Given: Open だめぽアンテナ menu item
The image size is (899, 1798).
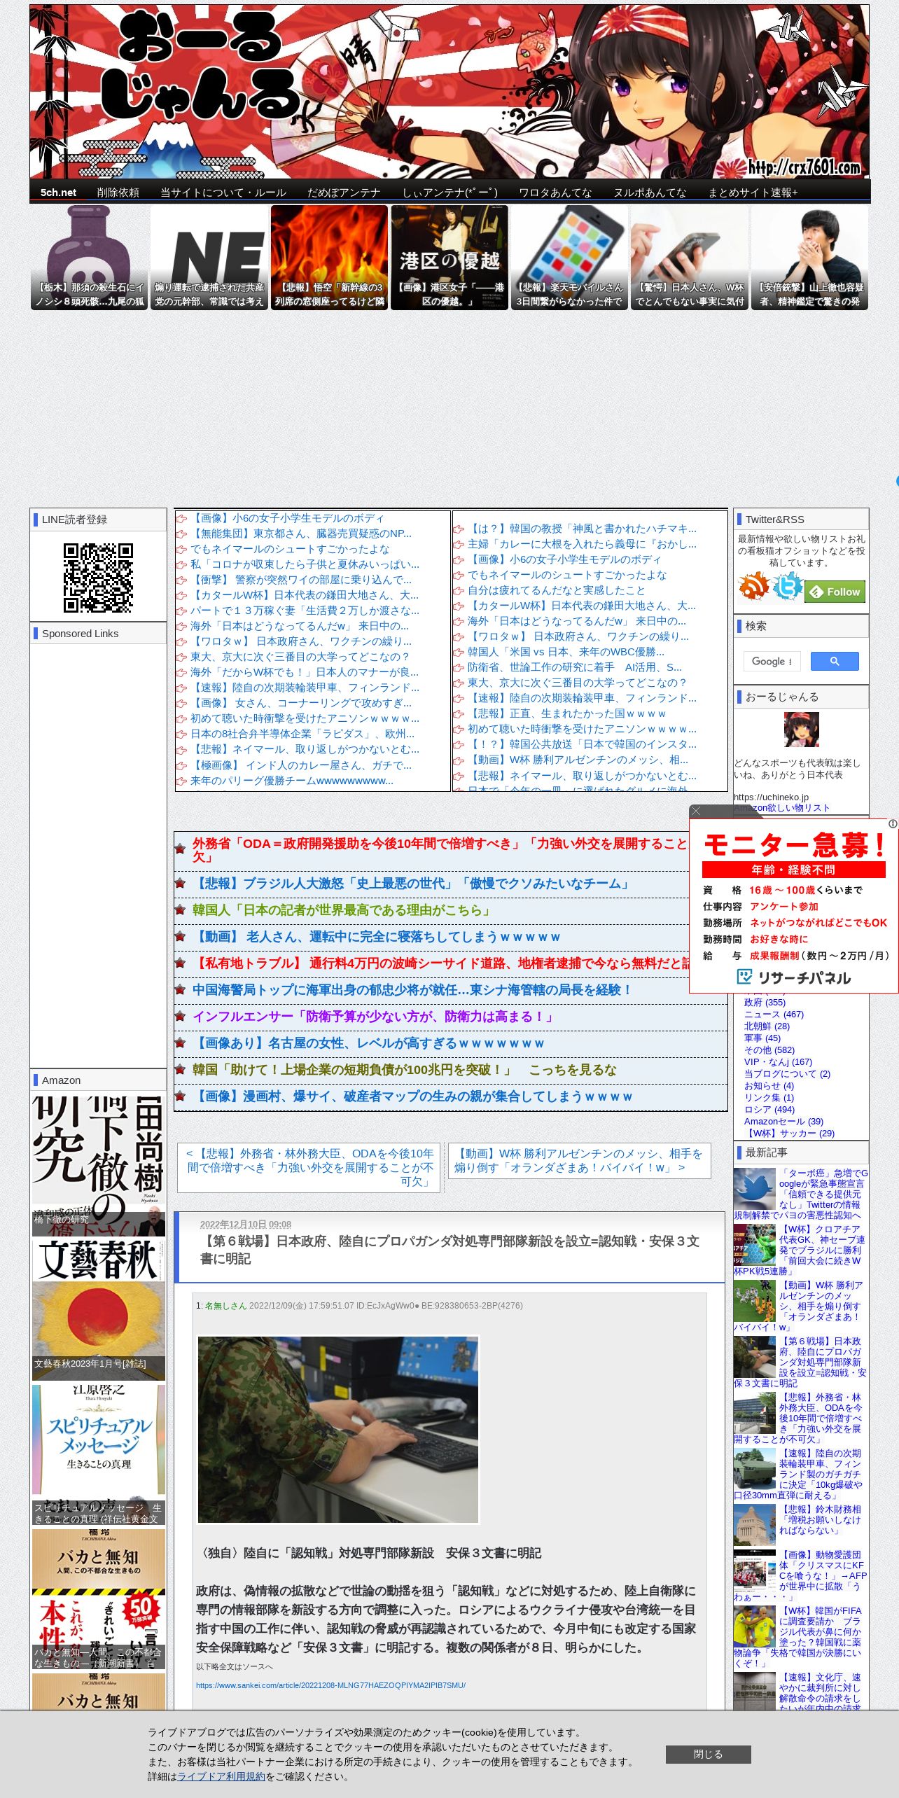Looking at the screenshot, I should (x=344, y=193).
